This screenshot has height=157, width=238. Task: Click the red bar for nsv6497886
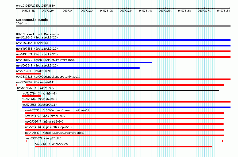(x=123, y=51)
